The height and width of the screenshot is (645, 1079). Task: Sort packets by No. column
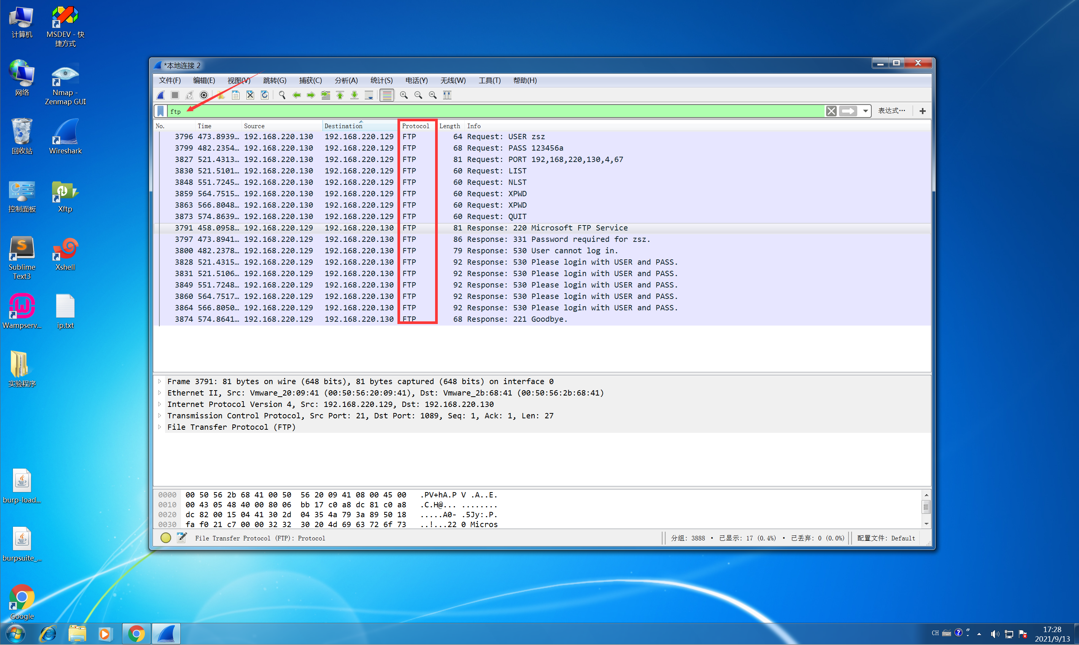click(x=175, y=126)
